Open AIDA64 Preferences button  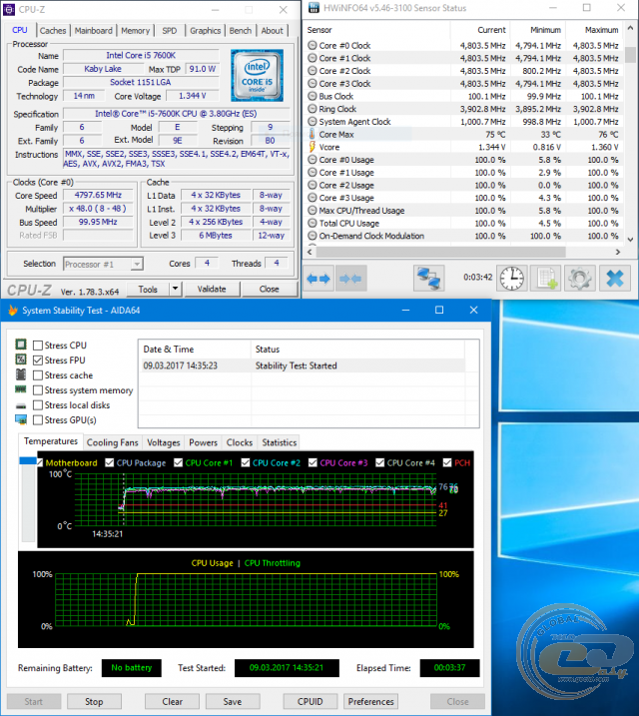(370, 701)
